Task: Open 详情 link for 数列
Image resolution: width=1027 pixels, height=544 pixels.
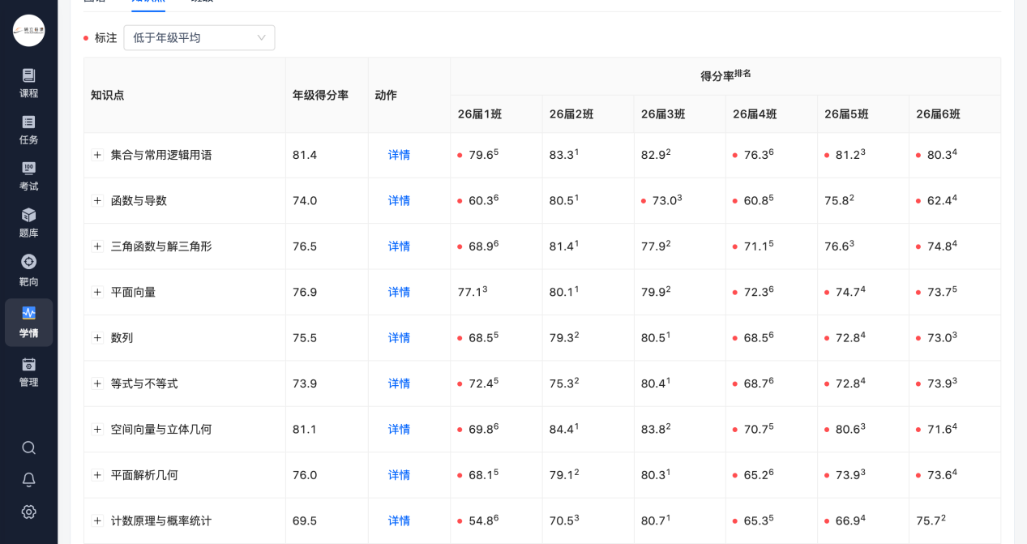Action: [x=399, y=338]
